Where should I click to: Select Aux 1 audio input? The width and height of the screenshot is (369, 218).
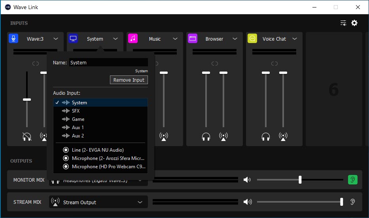point(100,127)
